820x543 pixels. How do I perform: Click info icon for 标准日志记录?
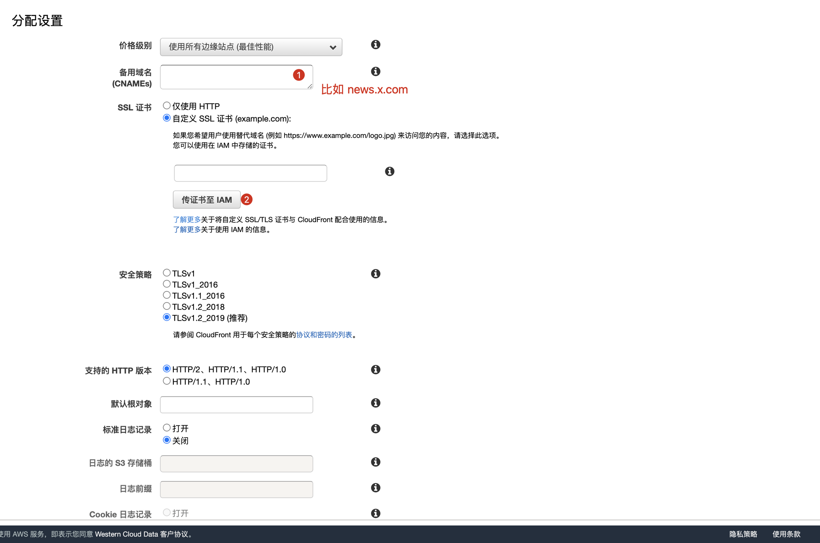(376, 429)
